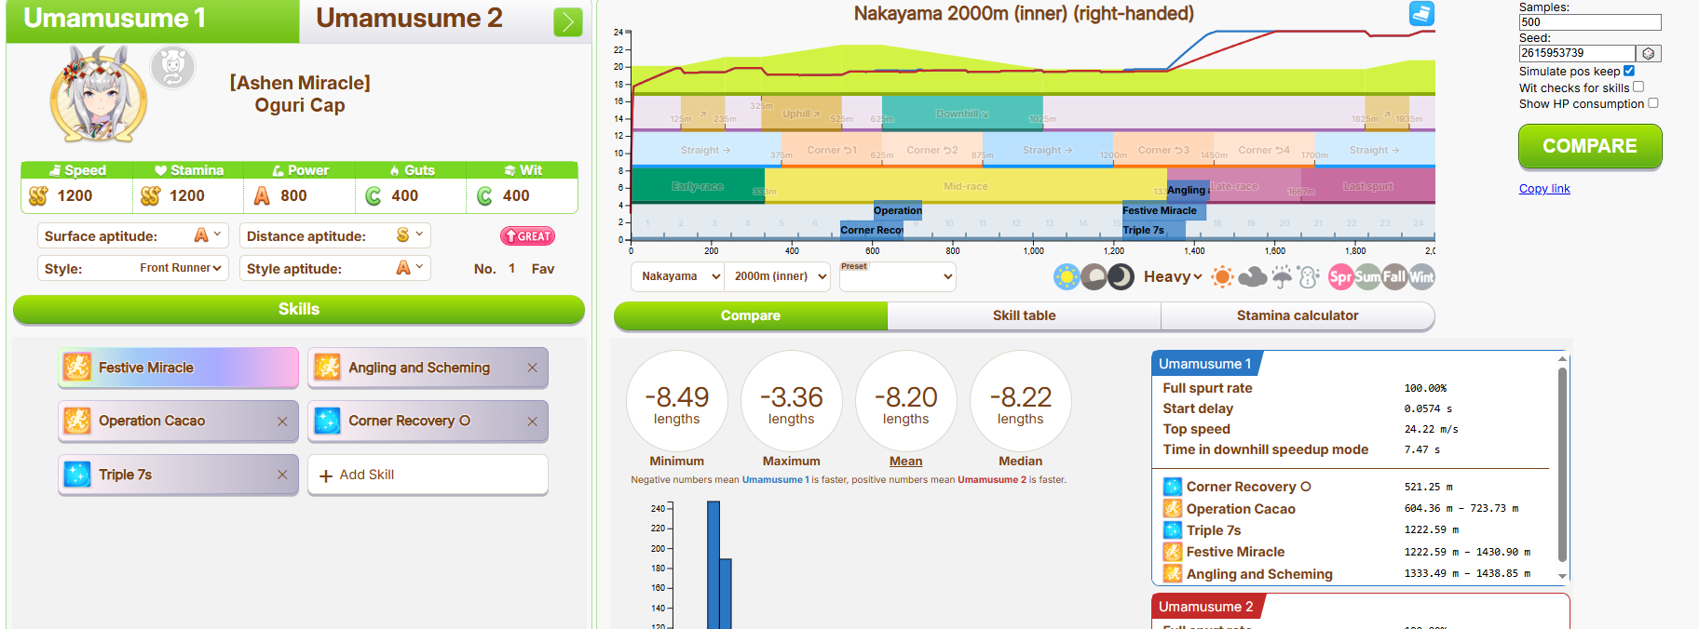The height and width of the screenshot is (629, 1699).
Task: Enable Show HP consumption checkbox
Action: (1653, 103)
